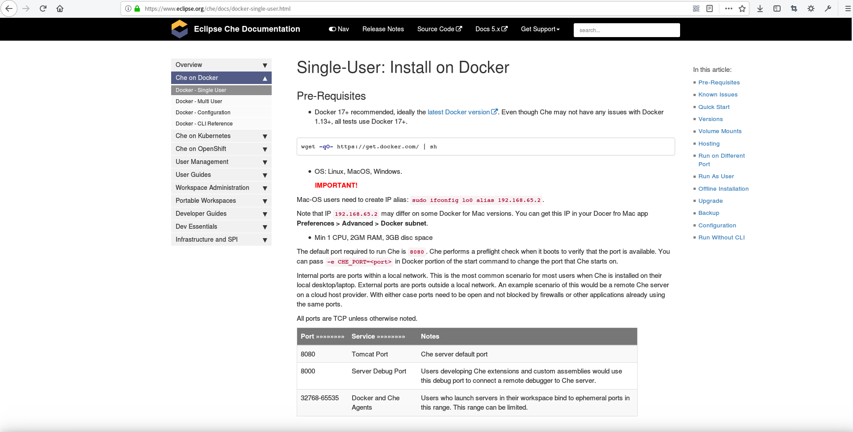Bookmark this page with the star icon
Viewport: 853px width, 432px height.
(742, 8)
